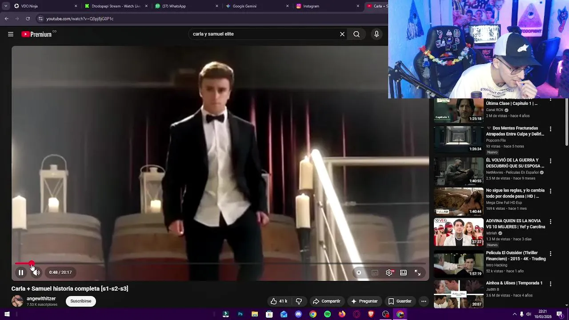This screenshot has width=569, height=320.
Task: Clear the search box with the X
Action: tap(342, 34)
